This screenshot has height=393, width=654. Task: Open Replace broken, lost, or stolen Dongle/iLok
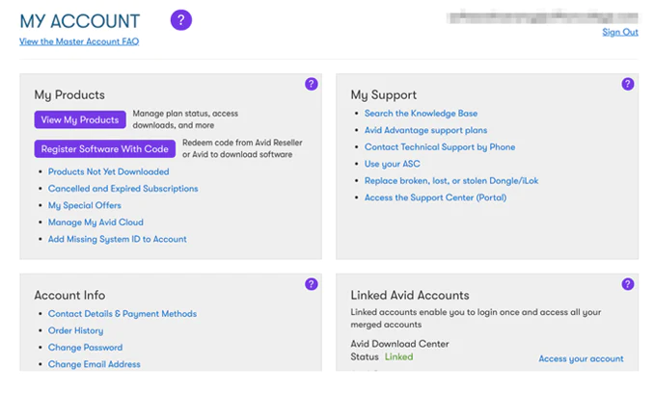pyautogui.click(x=451, y=181)
